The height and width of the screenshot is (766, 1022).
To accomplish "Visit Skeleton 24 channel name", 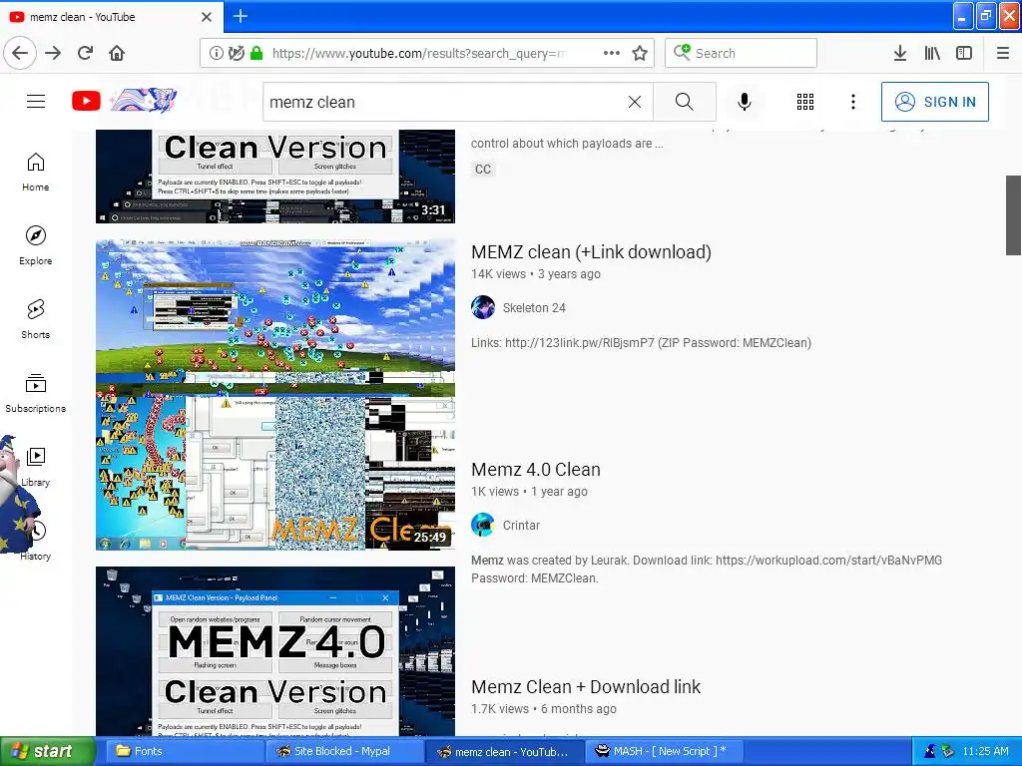I will tap(534, 308).
